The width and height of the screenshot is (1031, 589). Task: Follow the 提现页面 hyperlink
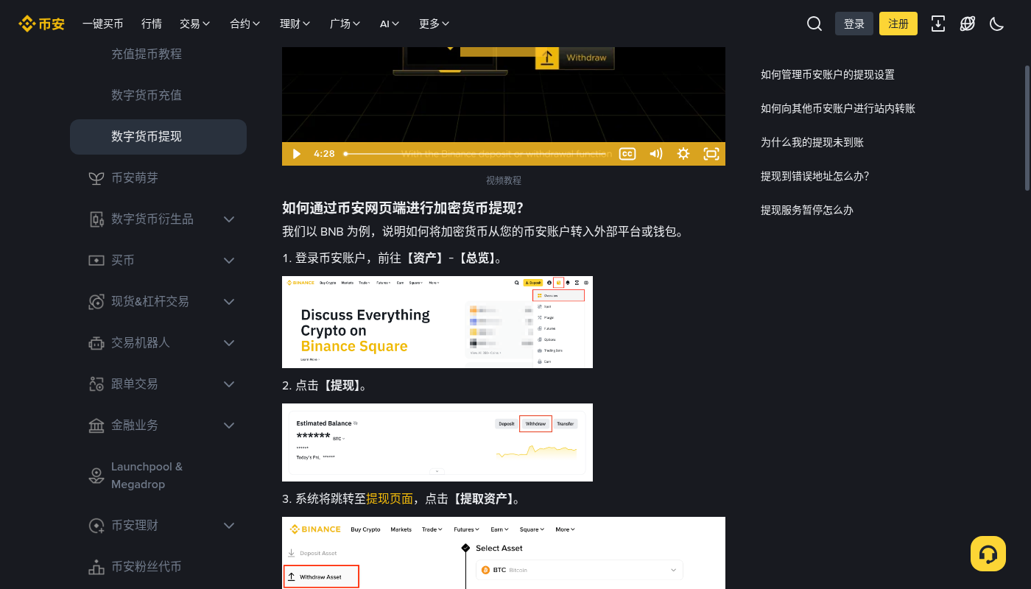390,498
